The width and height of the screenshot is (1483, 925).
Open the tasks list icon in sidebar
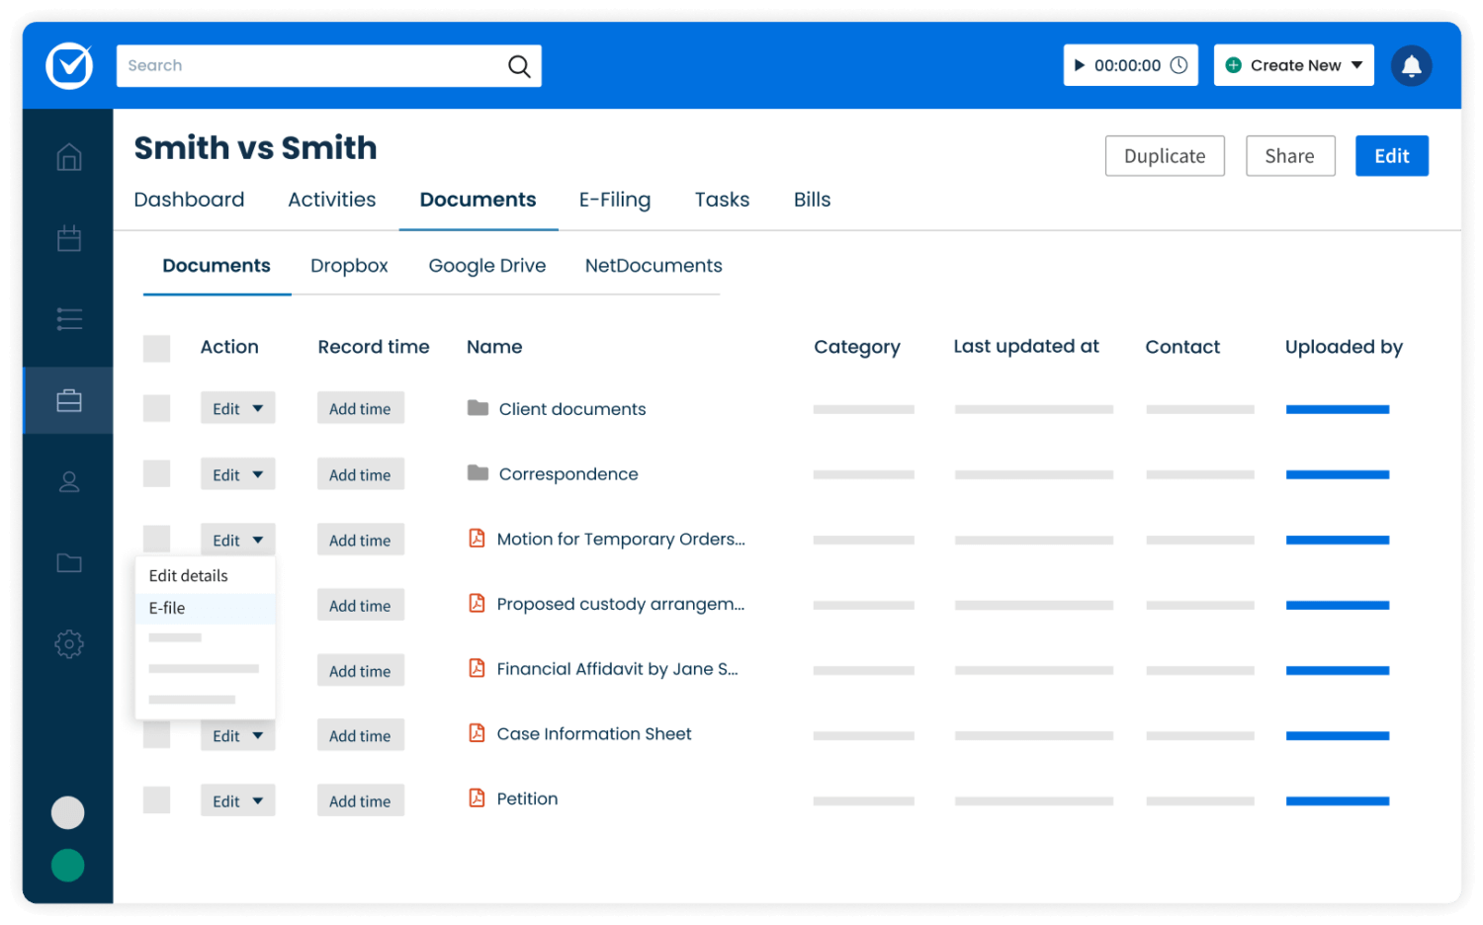[x=68, y=318]
